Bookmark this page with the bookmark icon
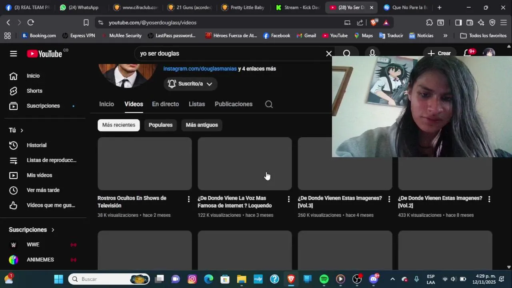512x288 pixels. point(86,22)
